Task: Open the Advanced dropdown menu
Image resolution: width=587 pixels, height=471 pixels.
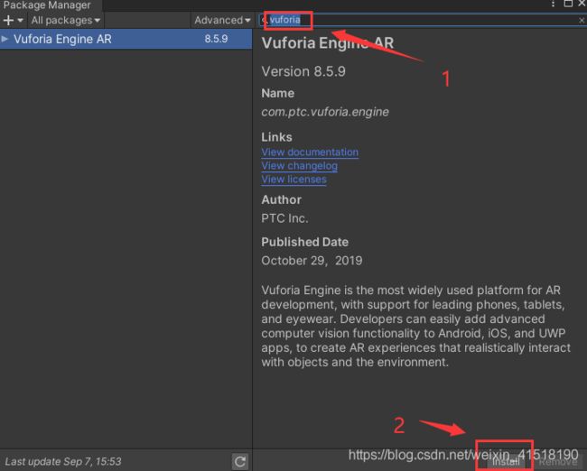Action: 222,20
